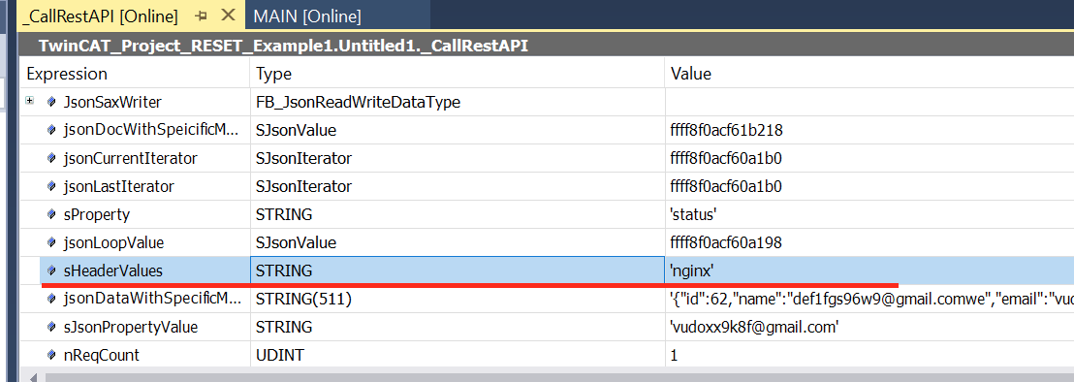The height and width of the screenshot is (382, 1074).
Task: Click the JsonSaxWriter variable icon
Action: 51,102
